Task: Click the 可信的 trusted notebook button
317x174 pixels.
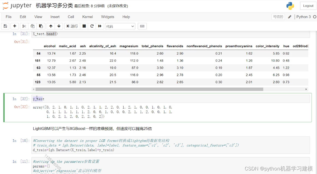Action: [x=278, y=17]
